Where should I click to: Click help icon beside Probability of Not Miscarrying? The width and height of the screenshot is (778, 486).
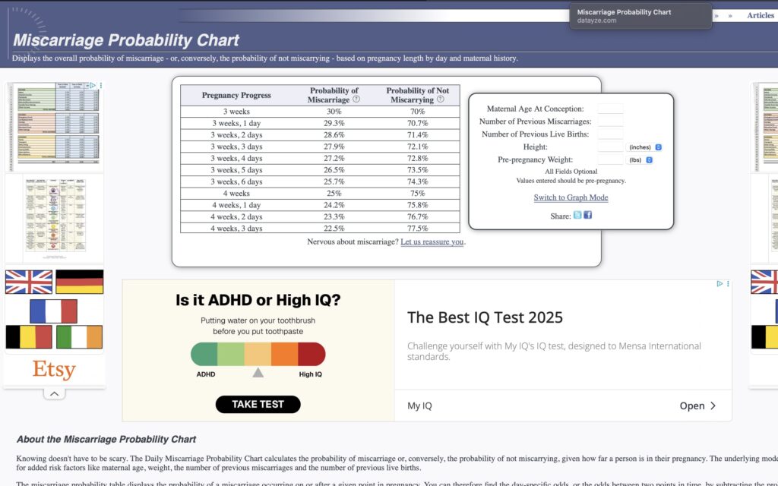441,99
